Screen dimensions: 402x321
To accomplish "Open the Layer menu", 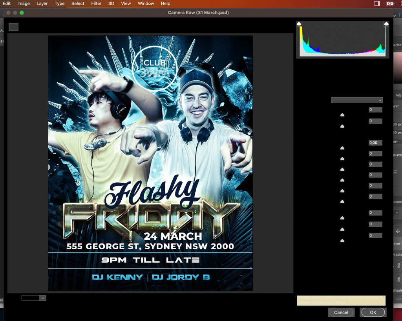I will 42,4.
